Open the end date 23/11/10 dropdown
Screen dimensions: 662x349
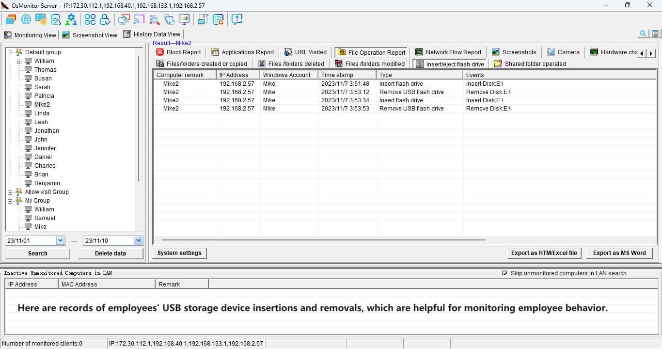click(x=139, y=240)
